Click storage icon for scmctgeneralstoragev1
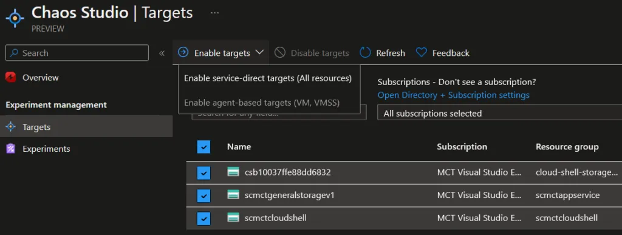This screenshot has width=622, height=235. point(233,194)
